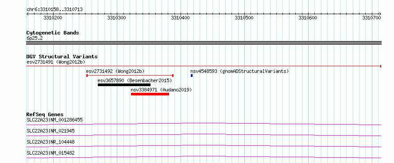Click the small blue nsv4548593 marker

[x=192, y=76]
